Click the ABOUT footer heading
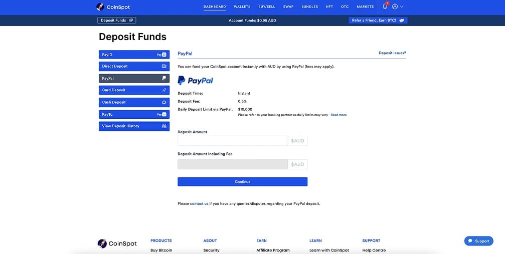 click(210, 240)
